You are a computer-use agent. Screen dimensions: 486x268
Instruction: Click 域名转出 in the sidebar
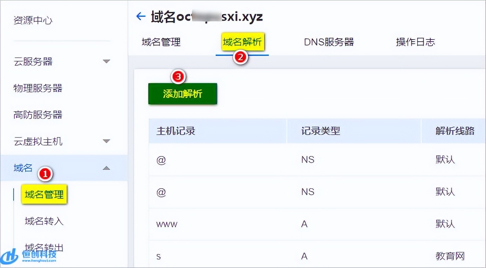43,248
